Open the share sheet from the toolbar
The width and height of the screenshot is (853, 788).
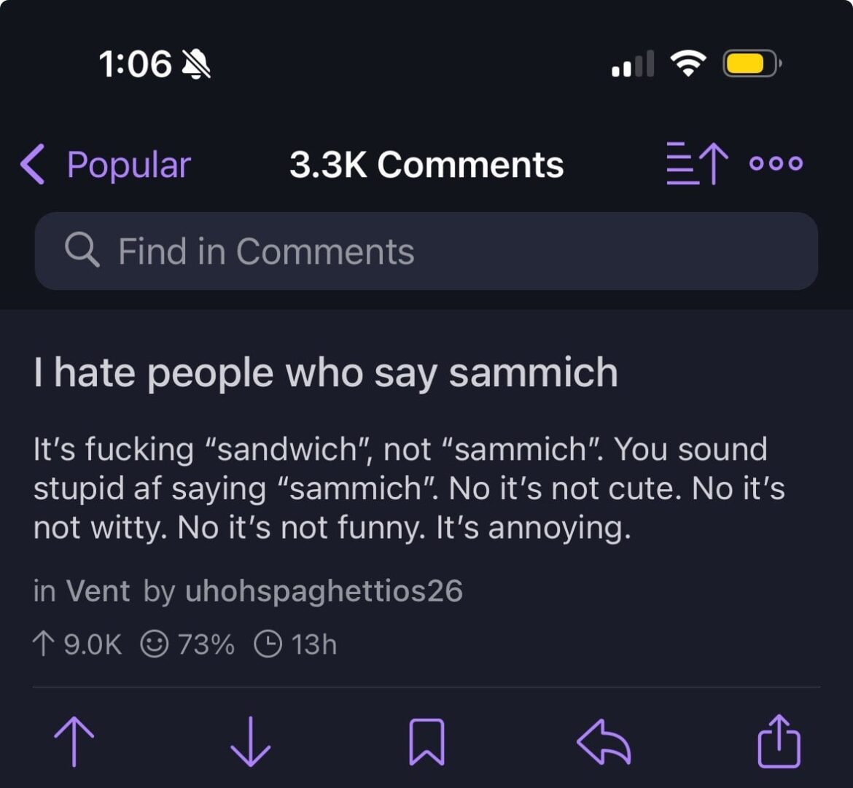click(x=779, y=742)
